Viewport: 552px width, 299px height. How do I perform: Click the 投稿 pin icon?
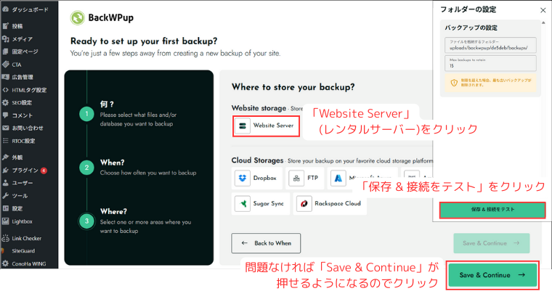point(5,25)
